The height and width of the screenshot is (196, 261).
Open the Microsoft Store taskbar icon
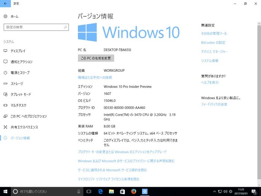click(x=122, y=192)
